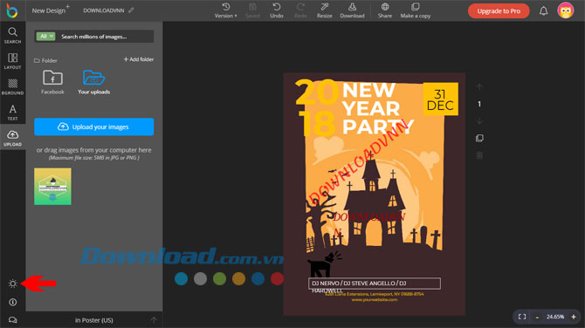The height and width of the screenshot is (328, 585).
Task: Select the NEW YEAR PARTY heading
Action: click(x=377, y=108)
